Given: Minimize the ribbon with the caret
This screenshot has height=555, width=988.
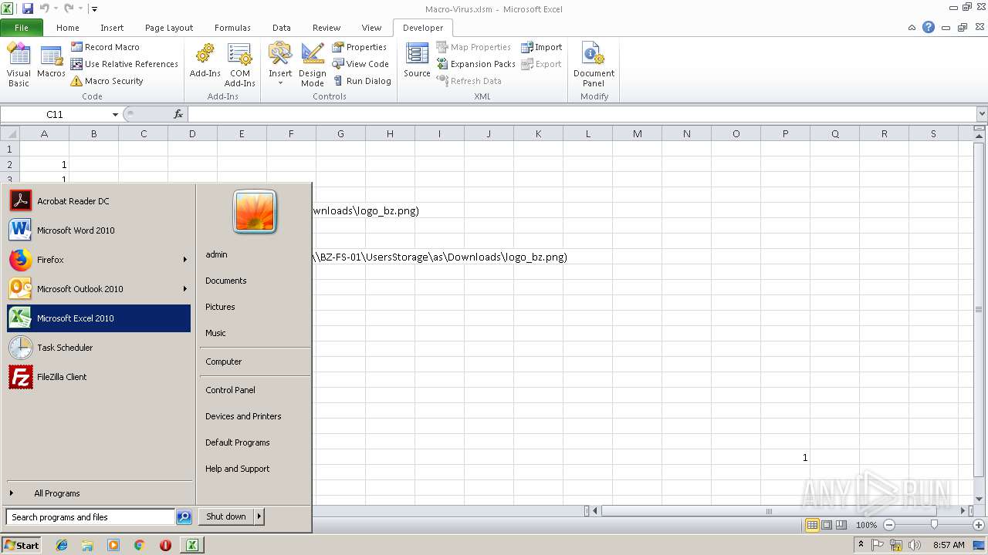Looking at the screenshot, I should click(912, 27).
